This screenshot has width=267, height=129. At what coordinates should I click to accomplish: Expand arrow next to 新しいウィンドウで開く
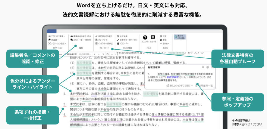192,86
